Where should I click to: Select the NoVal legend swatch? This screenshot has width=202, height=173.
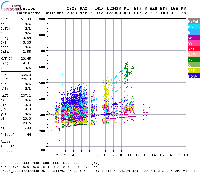194,21
